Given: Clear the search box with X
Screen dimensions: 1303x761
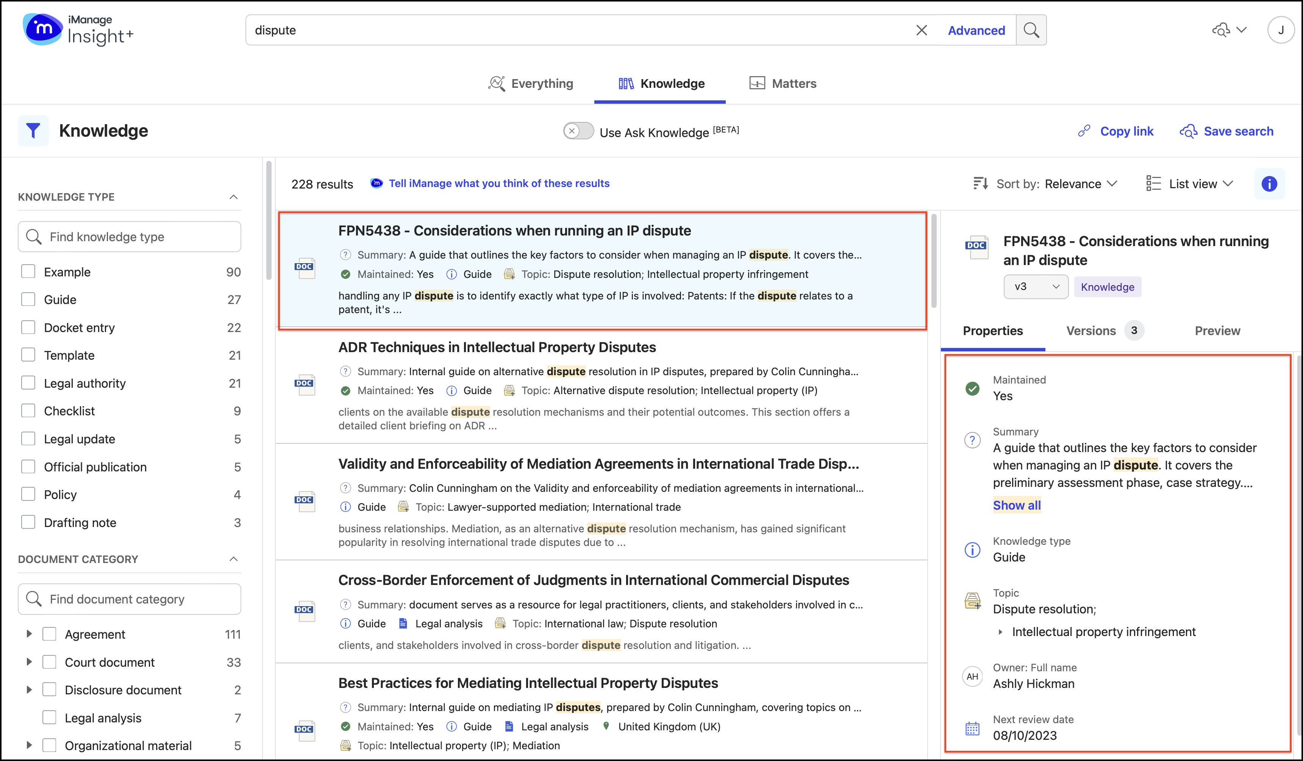Looking at the screenshot, I should point(922,30).
